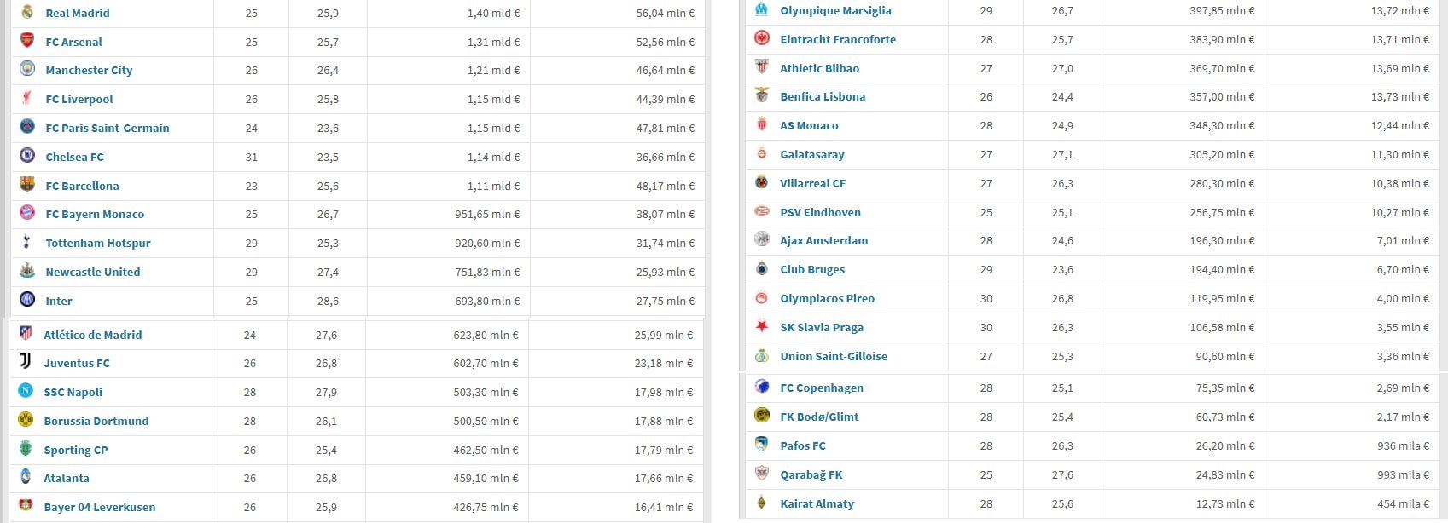Select the Union Saint-Gilloise club name
1448x523 pixels.
pos(834,356)
